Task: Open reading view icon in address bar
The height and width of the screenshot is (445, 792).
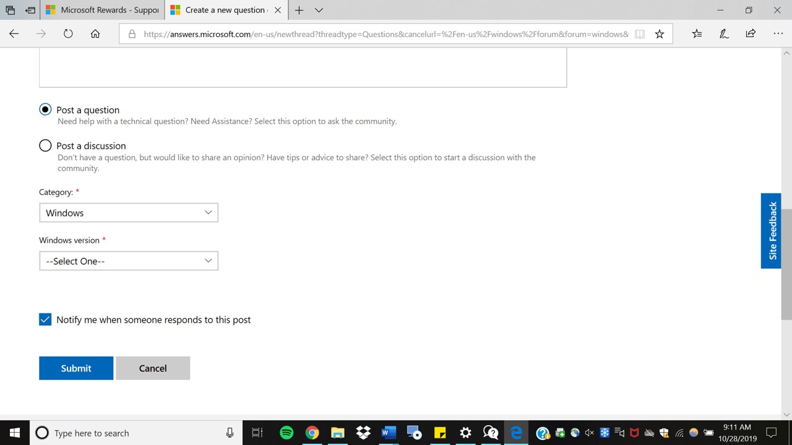Action: (640, 34)
